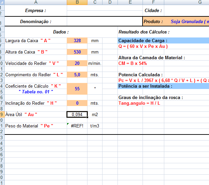Select the Altura da Caixa value 530
209x185 pixels.
coord(77,52)
